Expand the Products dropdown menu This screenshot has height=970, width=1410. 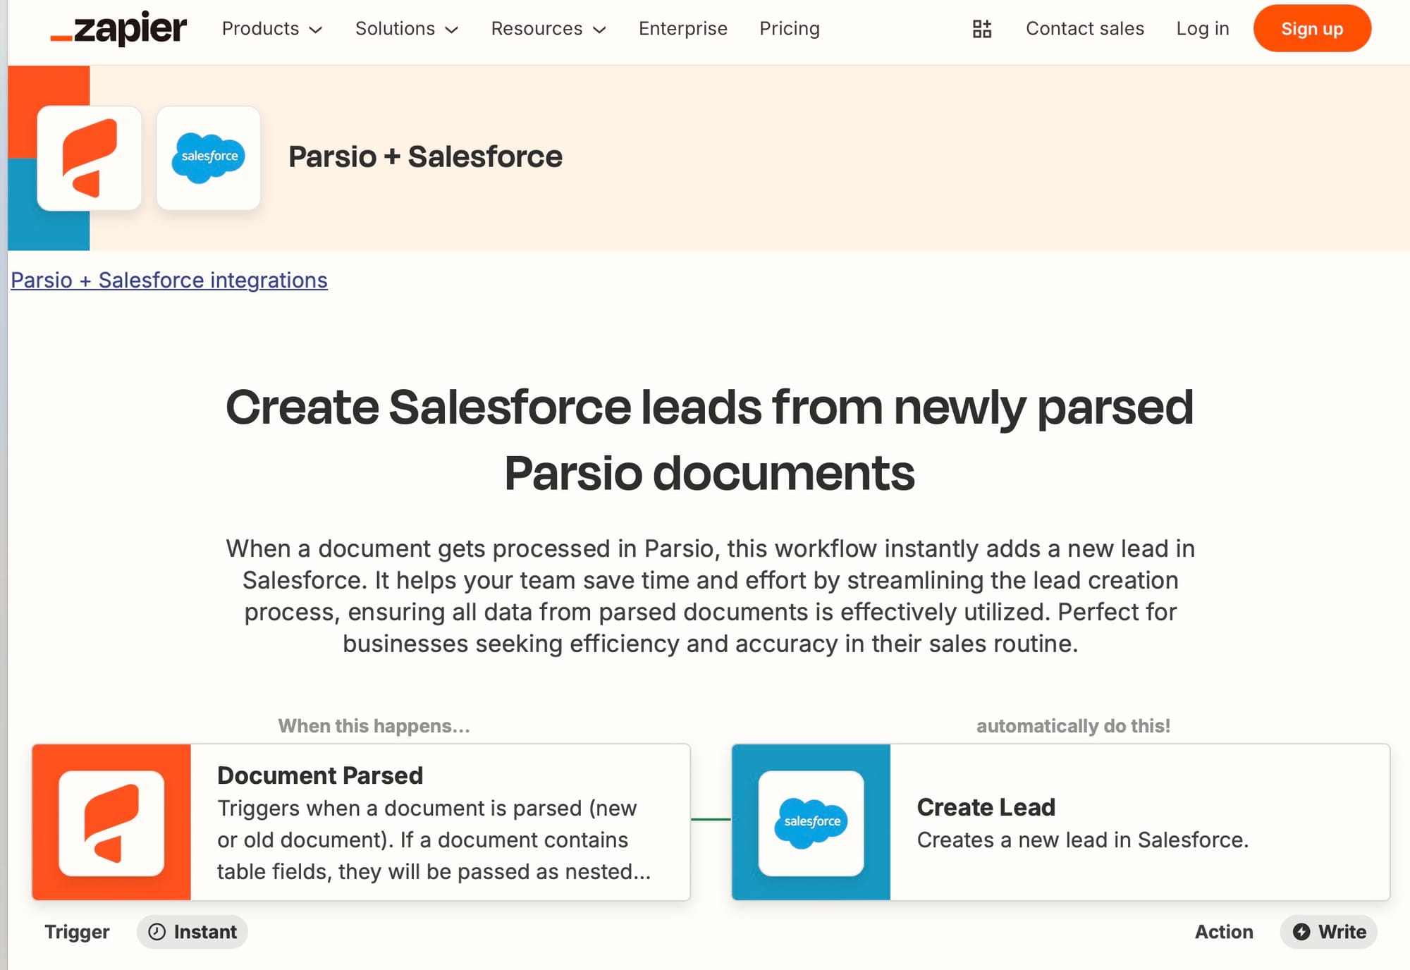(x=272, y=29)
